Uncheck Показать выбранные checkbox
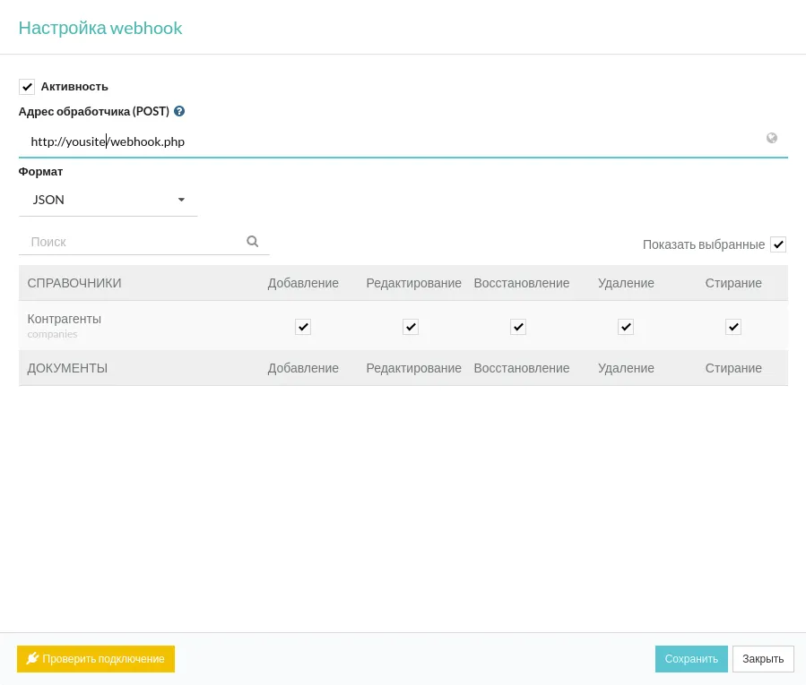 [778, 244]
